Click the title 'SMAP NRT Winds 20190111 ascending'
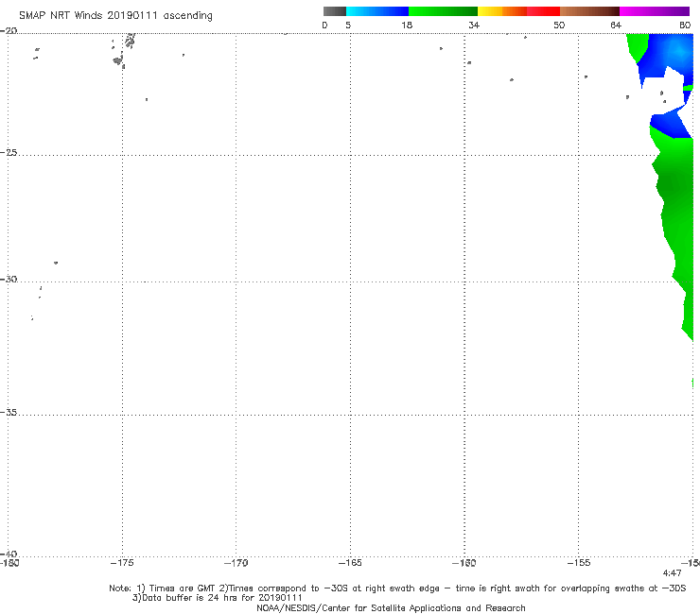 click(x=115, y=15)
